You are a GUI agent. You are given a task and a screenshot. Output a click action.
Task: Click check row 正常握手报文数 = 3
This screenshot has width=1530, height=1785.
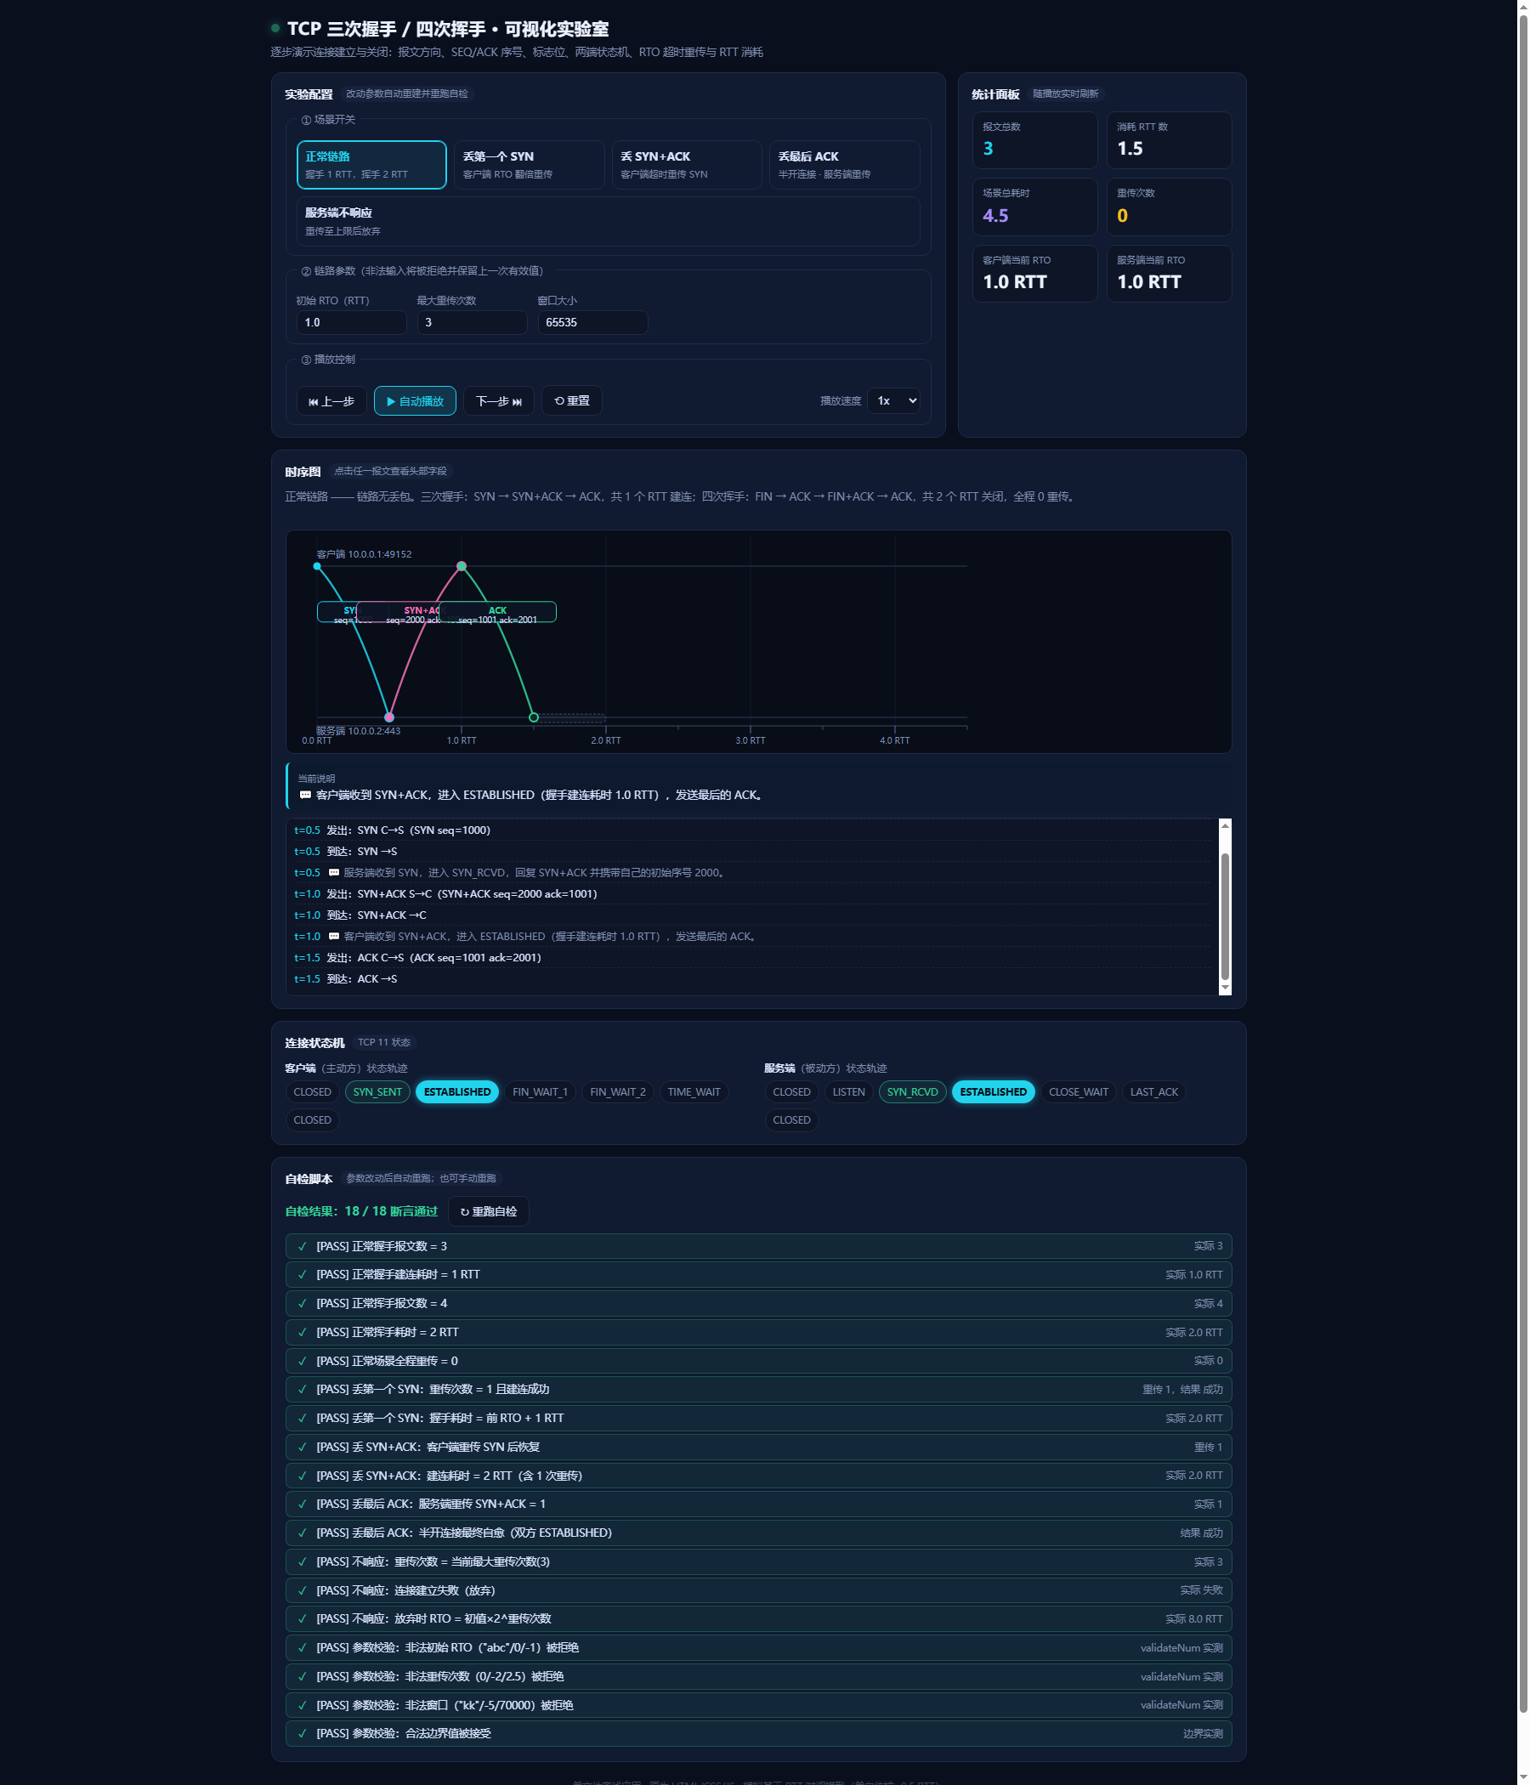(x=758, y=1247)
